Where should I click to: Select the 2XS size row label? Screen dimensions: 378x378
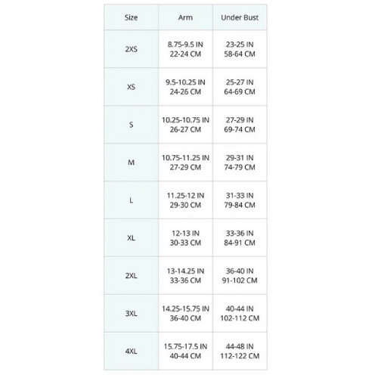pos(131,49)
